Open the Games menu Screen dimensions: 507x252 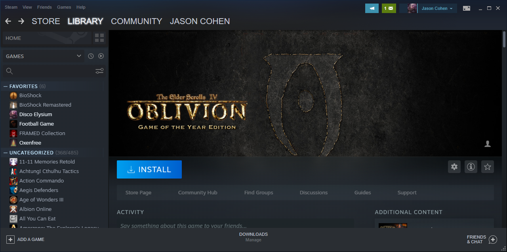[x=64, y=7]
